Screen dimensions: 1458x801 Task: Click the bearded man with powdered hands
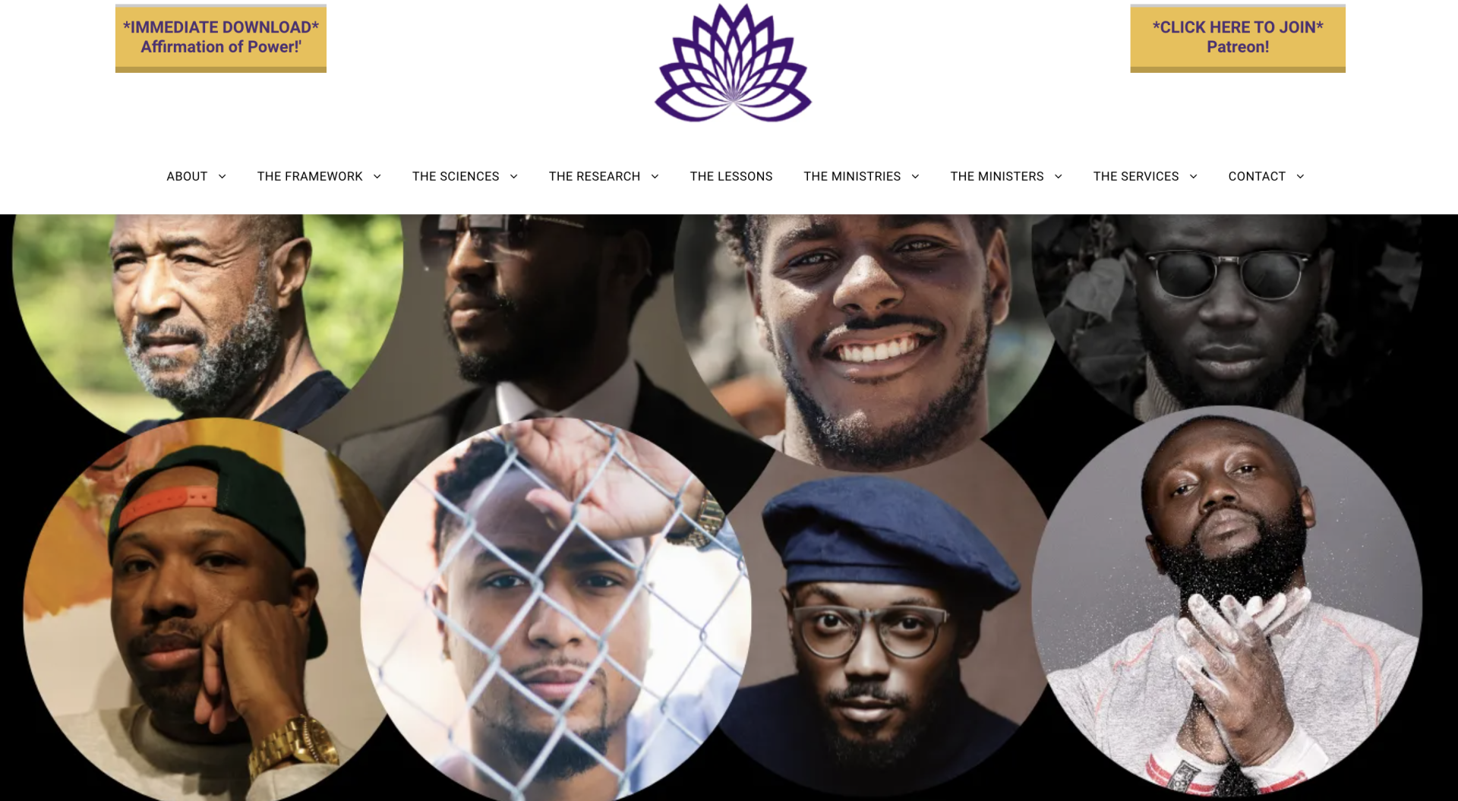tap(1226, 600)
